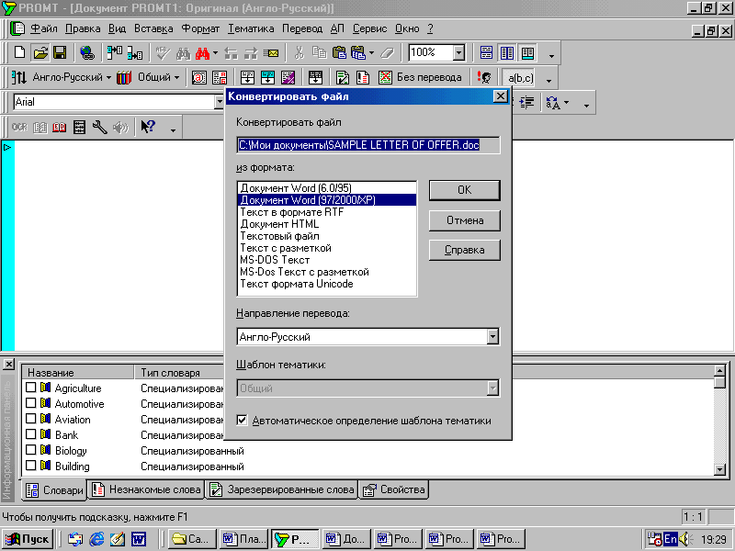Expand the paste special dropdown arrow
The image size is (735, 551).
click(371, 53)
